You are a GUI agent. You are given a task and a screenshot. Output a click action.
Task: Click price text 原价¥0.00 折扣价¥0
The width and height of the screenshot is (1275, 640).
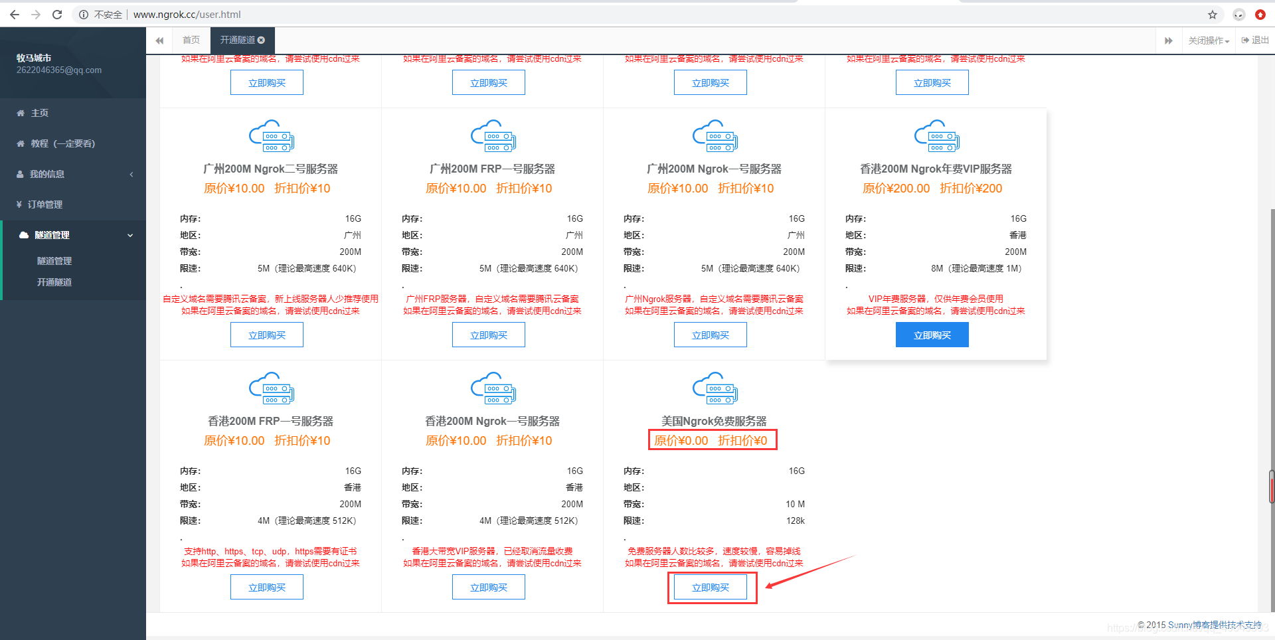(x=711, y=441)
